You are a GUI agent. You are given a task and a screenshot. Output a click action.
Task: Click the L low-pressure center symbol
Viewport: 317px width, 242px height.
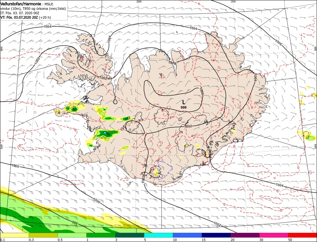[x=184, y=102]
